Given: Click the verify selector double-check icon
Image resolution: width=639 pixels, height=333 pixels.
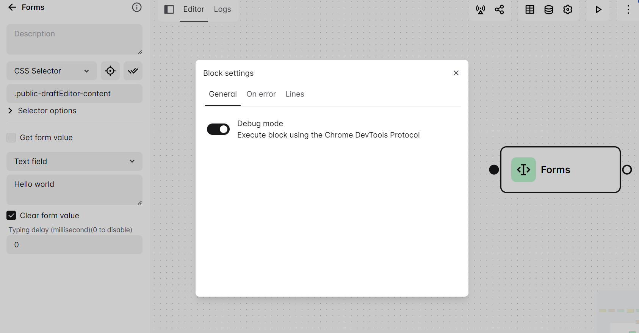Looking at the screenshot, I should click(133, 71).
